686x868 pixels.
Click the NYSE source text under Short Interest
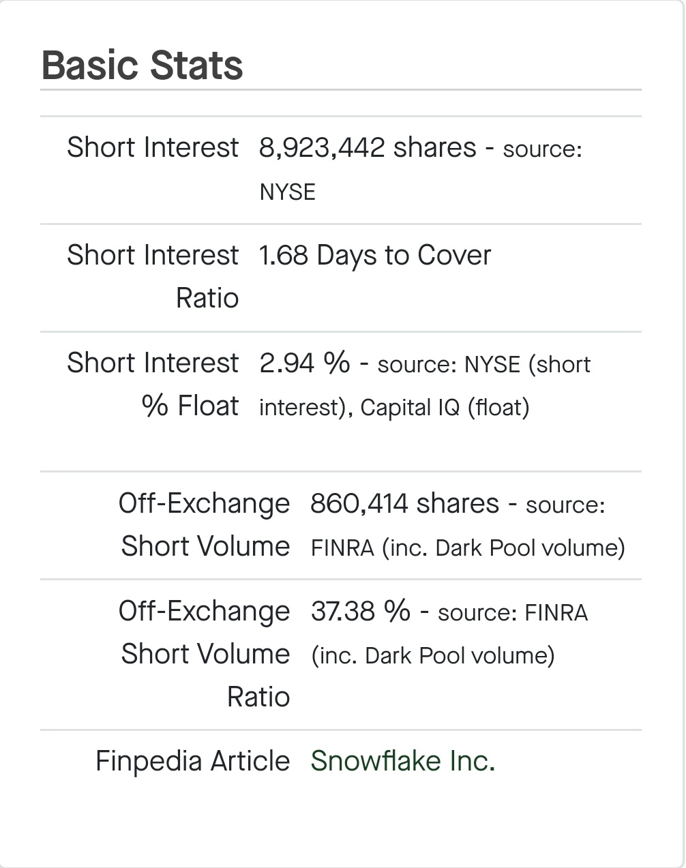(287, 192)
